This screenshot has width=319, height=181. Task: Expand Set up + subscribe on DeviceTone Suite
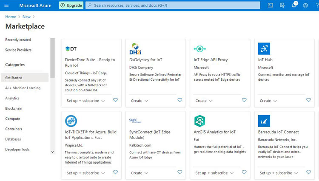tap(85, 101)
